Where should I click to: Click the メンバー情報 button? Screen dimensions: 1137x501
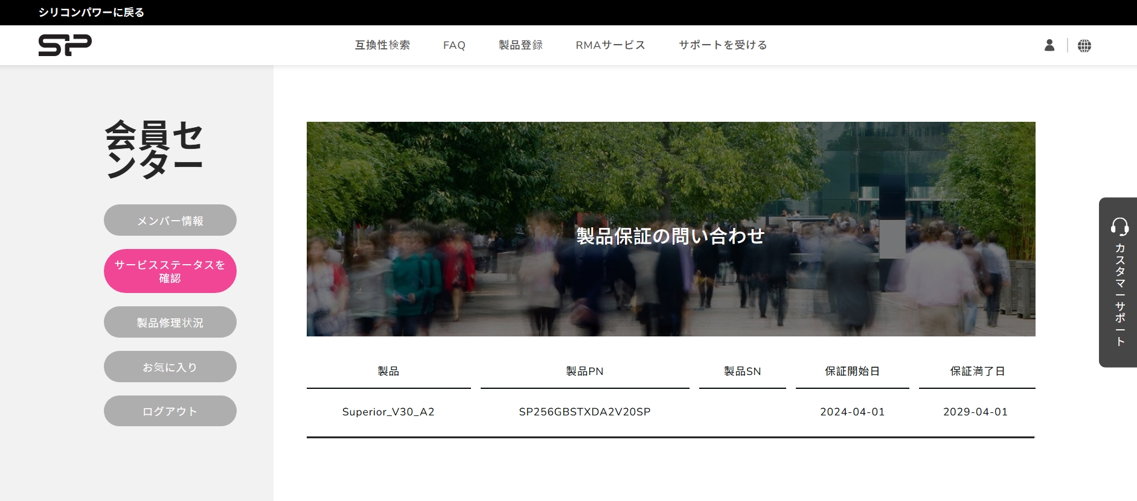(x=170, y=221)
